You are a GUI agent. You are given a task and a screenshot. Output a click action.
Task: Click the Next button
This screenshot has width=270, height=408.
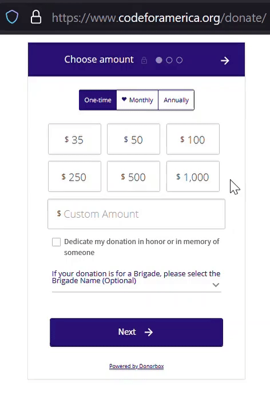(x=136, y=332)
